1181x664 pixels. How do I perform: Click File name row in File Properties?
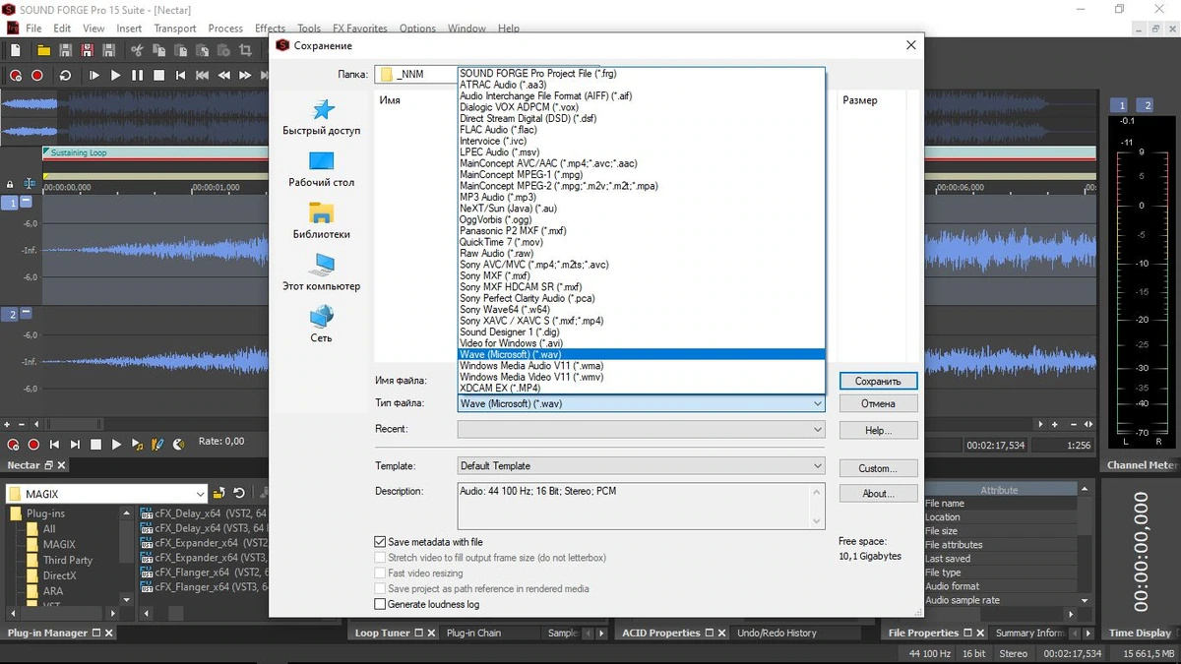(x=1001, y=503)
